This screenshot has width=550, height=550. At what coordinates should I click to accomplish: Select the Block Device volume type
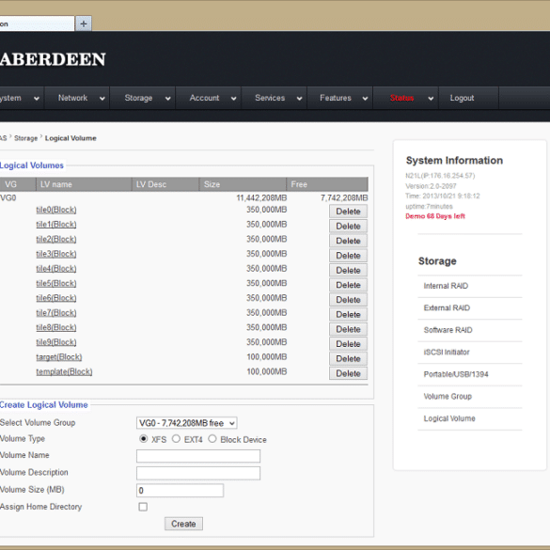pyautogui.click(x=212, y=439)
